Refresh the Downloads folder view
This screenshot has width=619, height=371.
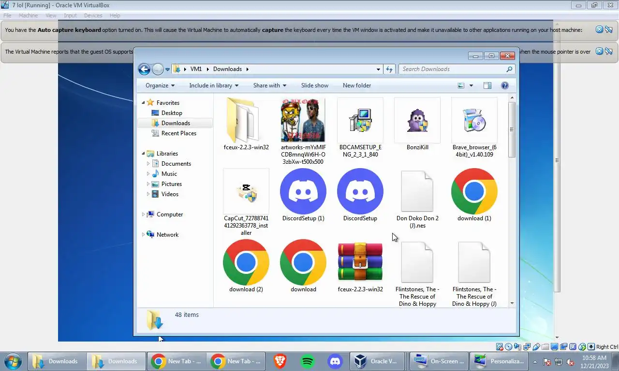389,69
